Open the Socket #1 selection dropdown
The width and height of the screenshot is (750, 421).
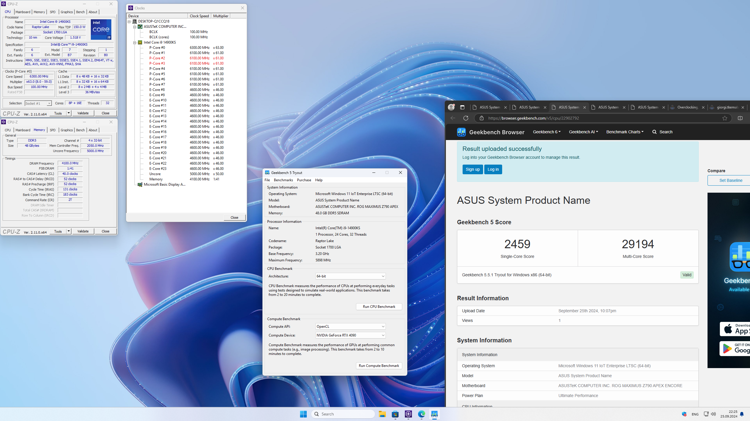click(x=49, y=103)
